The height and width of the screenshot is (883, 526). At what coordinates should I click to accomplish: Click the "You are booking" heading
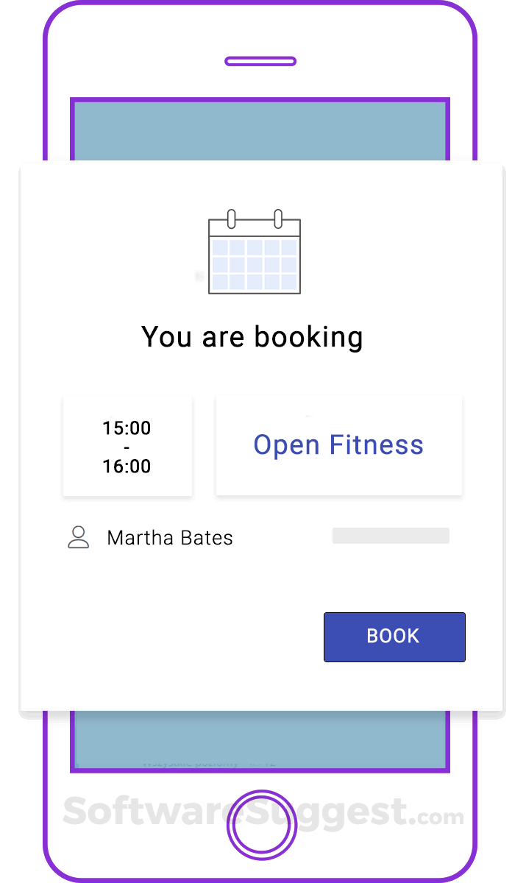tap(252, 337)
